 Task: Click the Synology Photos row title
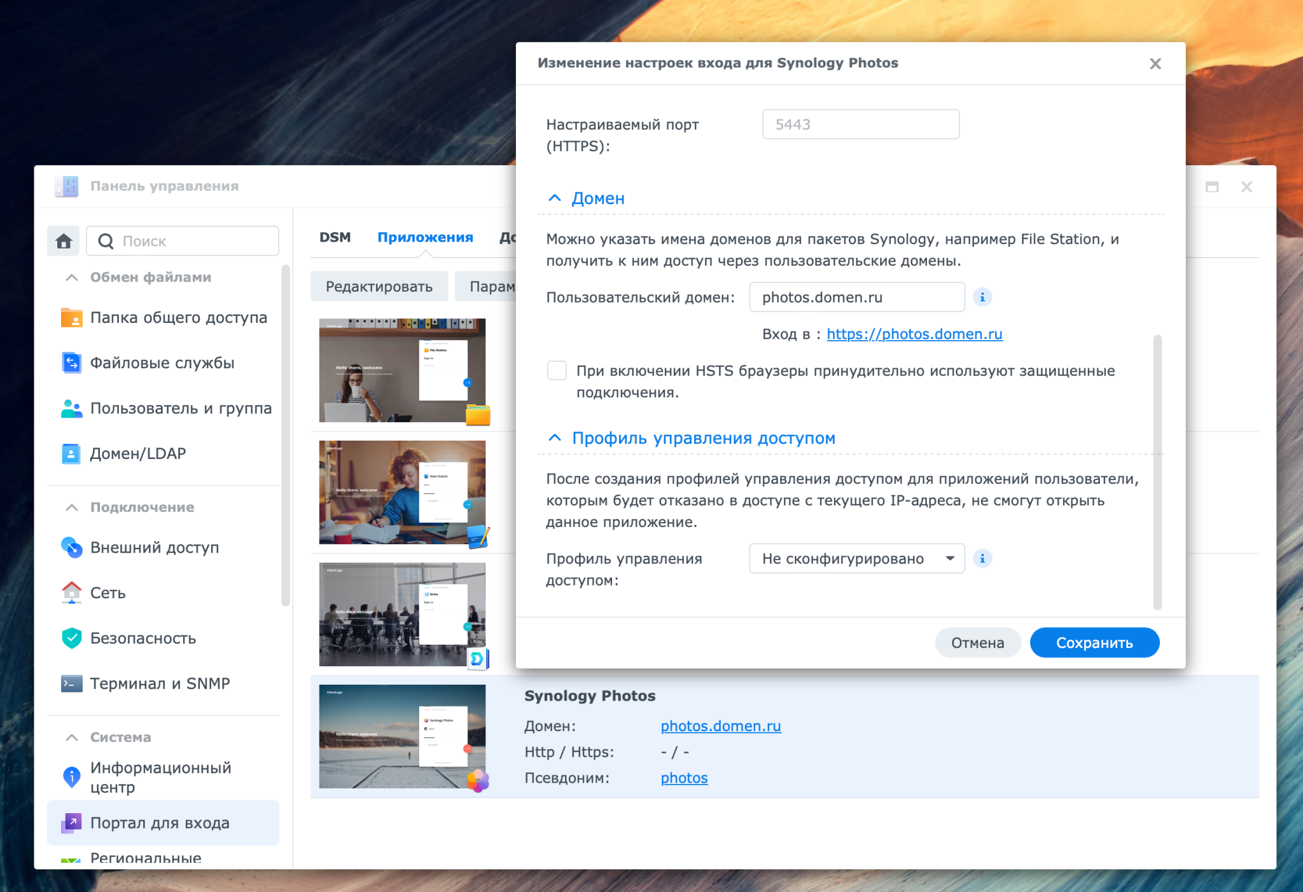click(x=590, y=696)
